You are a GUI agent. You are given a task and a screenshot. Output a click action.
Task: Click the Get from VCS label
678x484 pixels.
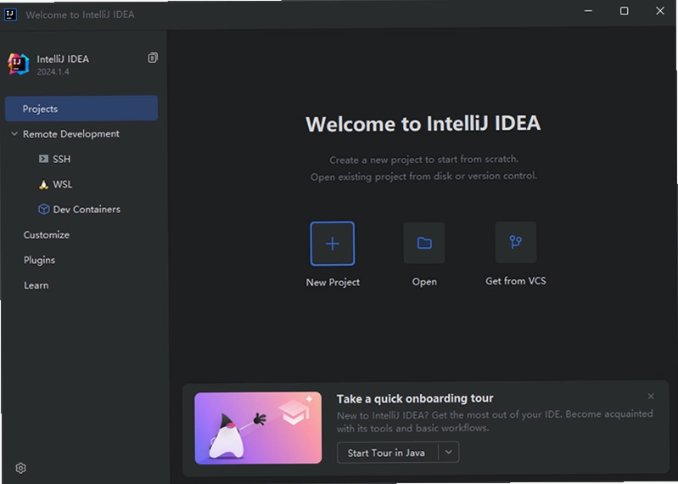pos(515,281)
